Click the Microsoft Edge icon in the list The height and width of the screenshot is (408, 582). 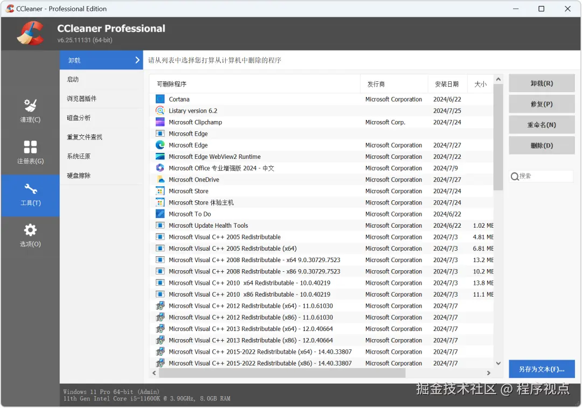[160, 133]
